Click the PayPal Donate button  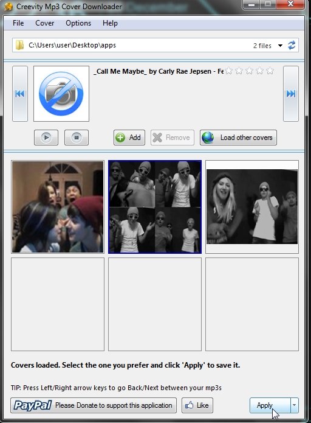click(94, 405)
